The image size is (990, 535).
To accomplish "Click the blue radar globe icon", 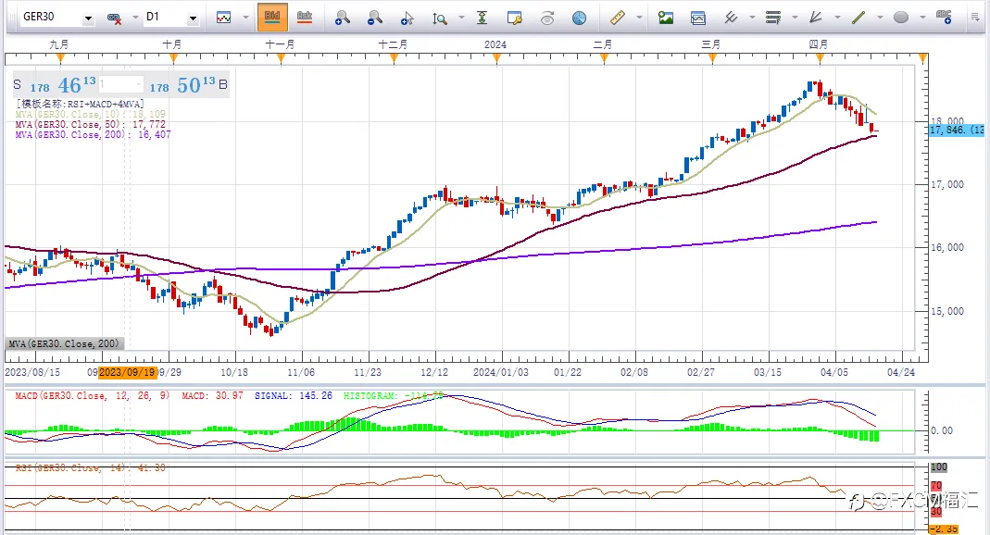I will tap(579, 19).
